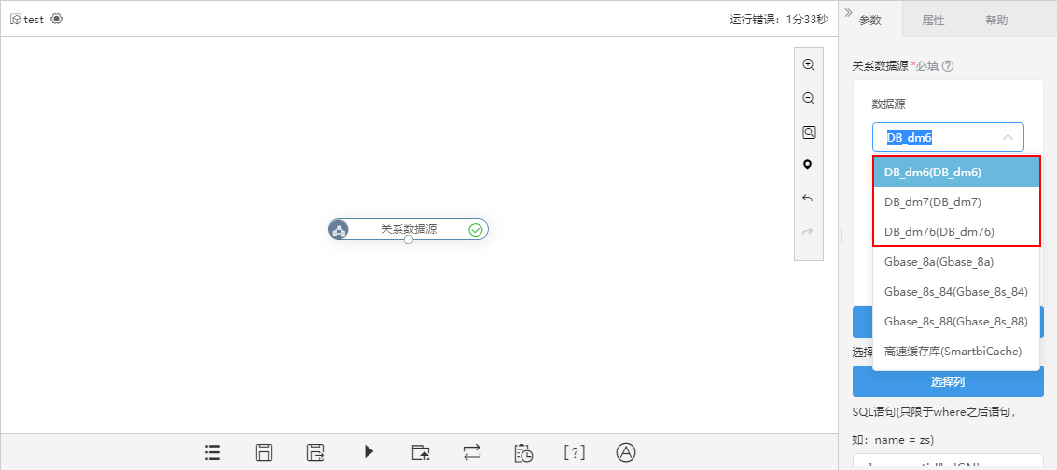Click the 选择列 button
This screenshot has height=470, width=1057.
coord(948,381)
